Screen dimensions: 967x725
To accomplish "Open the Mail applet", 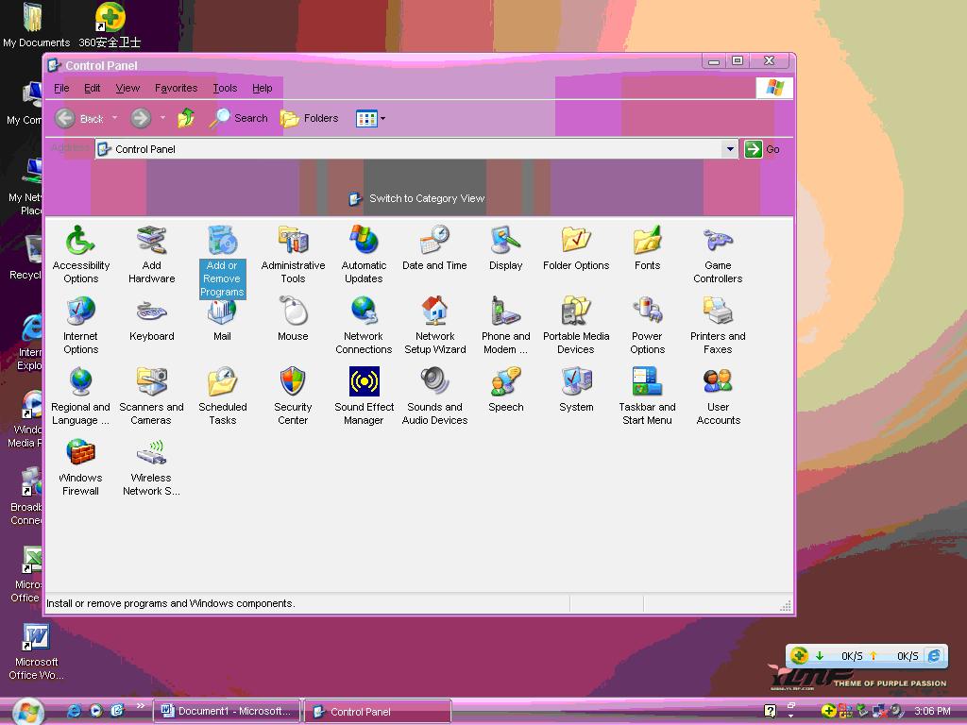I will point(222,319).
